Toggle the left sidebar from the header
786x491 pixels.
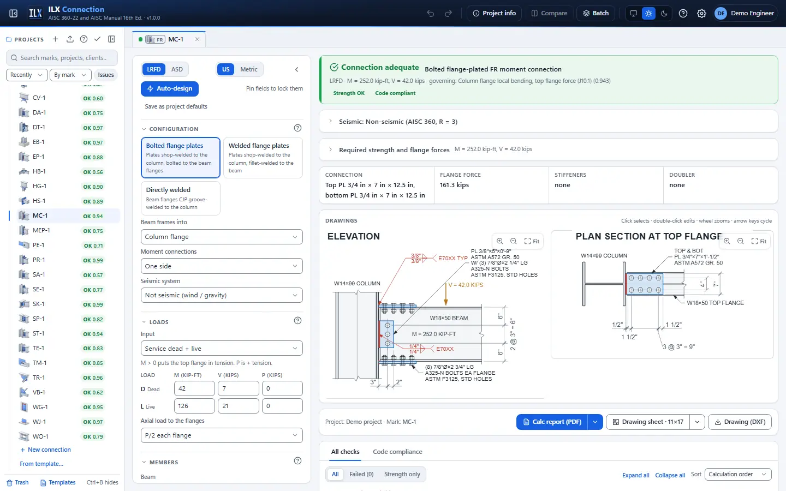14,13
